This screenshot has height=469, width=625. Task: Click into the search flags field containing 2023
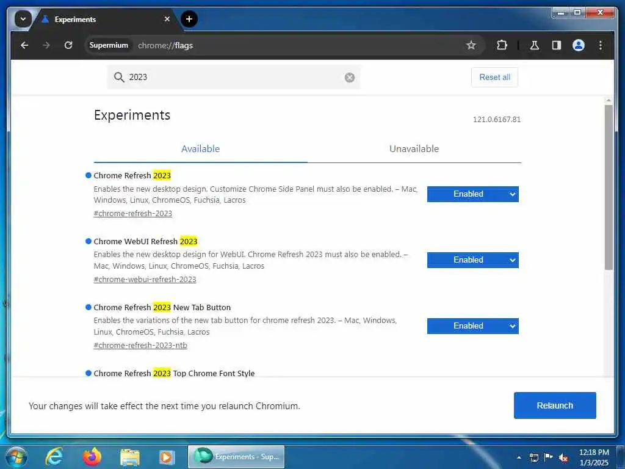click(x=235, y=78)
